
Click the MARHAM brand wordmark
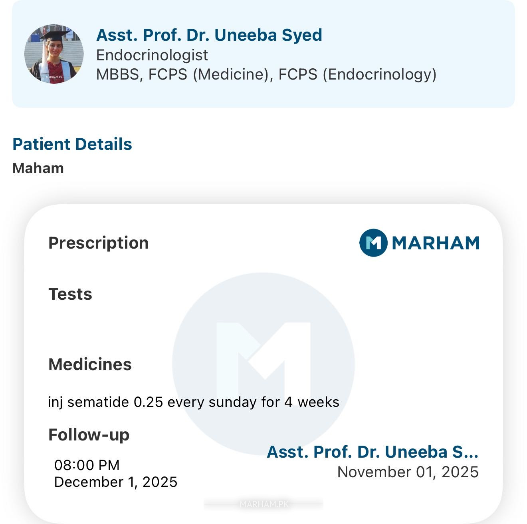coord(436,243)
